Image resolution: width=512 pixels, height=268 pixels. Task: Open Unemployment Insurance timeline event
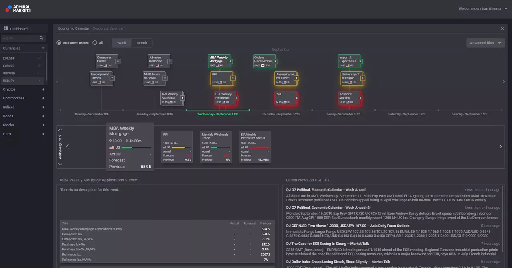[285, 78]
